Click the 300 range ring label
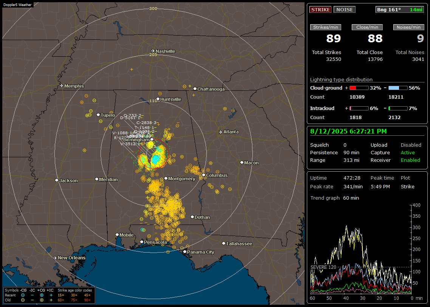Viewport: 430px width, 307px height. tap(153, 8)
